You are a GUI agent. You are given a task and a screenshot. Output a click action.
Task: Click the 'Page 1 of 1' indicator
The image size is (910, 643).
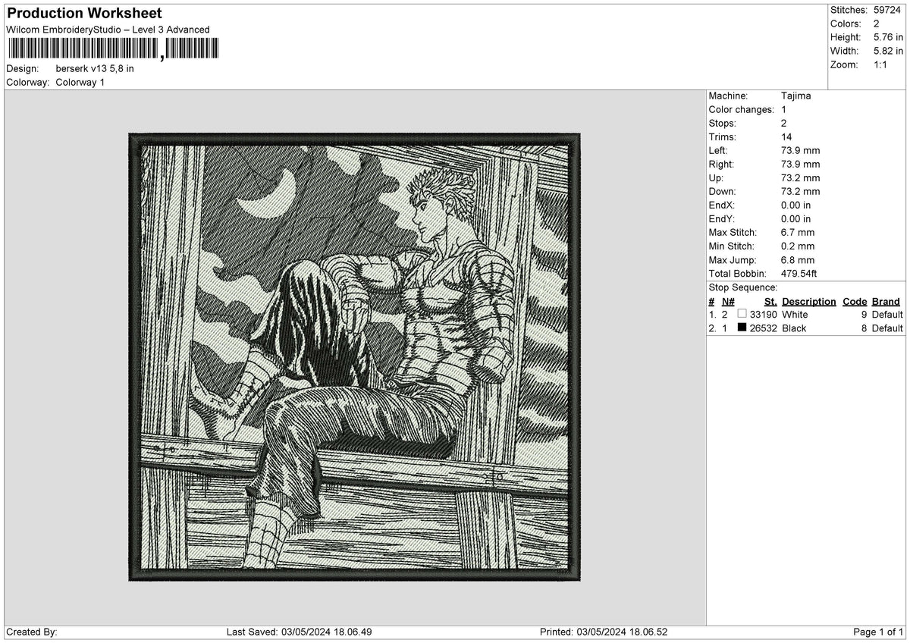coord(878,632)
